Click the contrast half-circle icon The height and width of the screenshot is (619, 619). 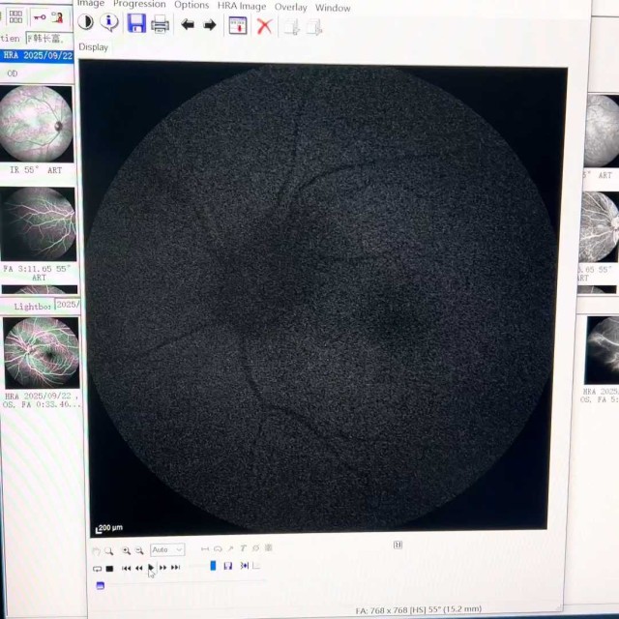tap(86, 23)
